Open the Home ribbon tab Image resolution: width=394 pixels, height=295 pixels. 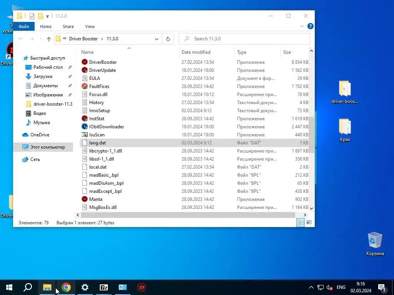pyautogui.click(x=46, y=27)
